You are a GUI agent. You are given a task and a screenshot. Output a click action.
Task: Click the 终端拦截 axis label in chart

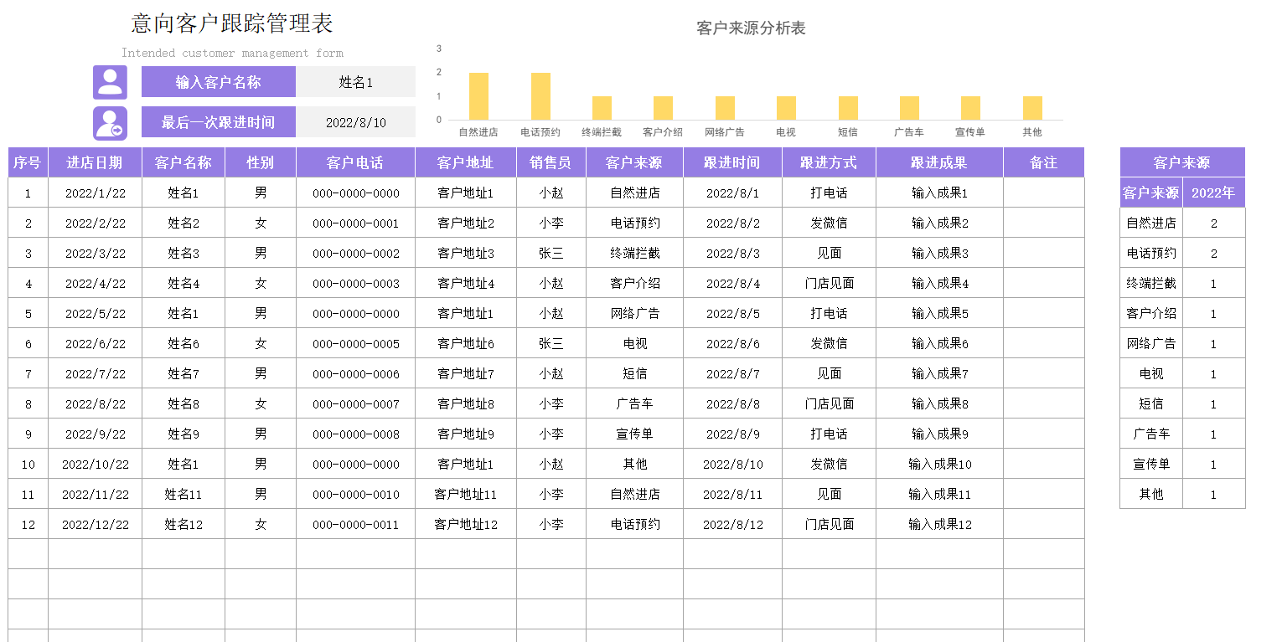[602, 132]
